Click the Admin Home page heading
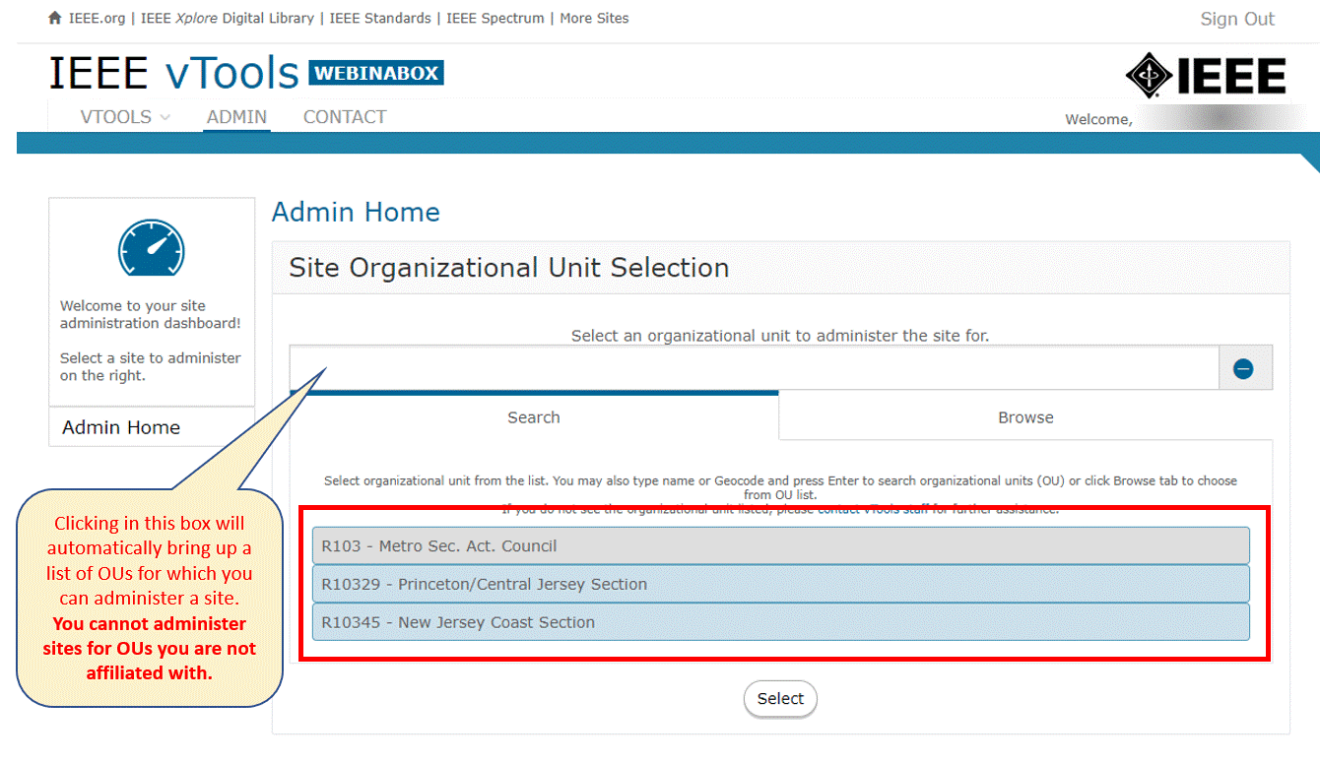The height and width of the screenshot is (764, 1320). (356, 212)
